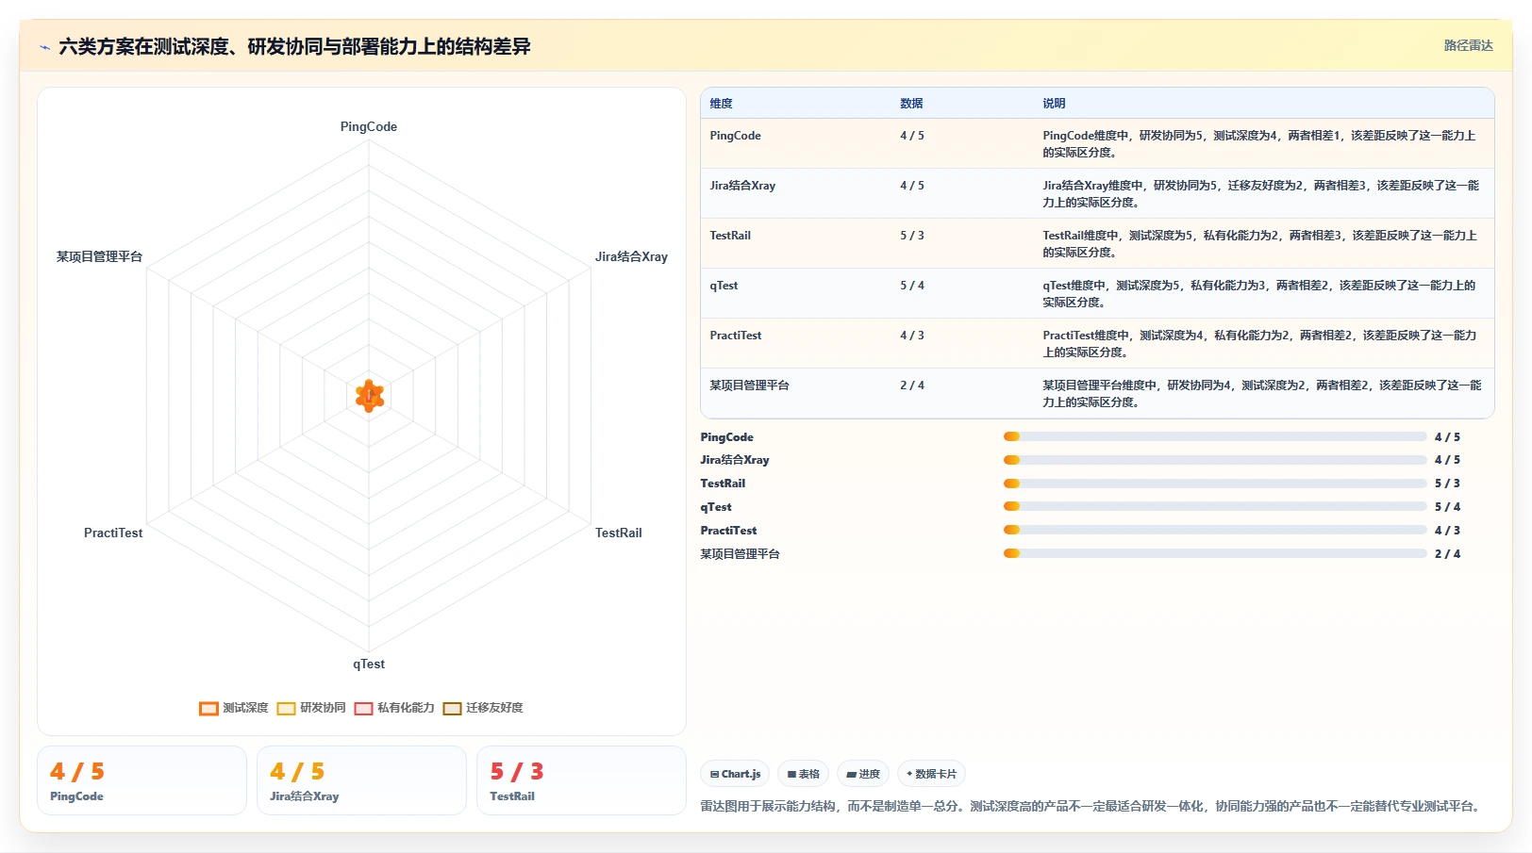The width and height of the screenshot is (1532, 853).
Task: Click the 5 / 3 value beside TestRail progress bar
Action: (x=1447, y=484)
